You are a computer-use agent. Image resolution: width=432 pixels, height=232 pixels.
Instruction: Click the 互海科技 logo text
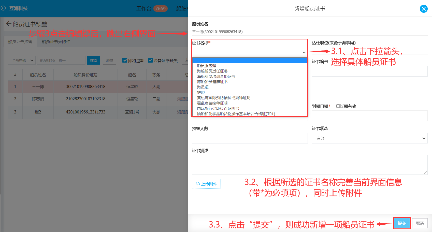(x=18, y=8)
